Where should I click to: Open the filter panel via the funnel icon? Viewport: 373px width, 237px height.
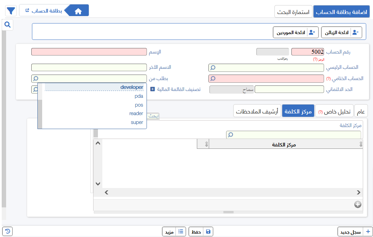click(11, 10)
